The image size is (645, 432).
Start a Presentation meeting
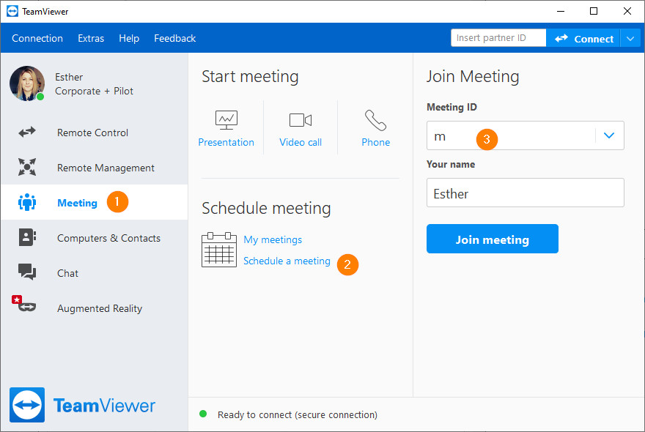click(x=226, y=128)
